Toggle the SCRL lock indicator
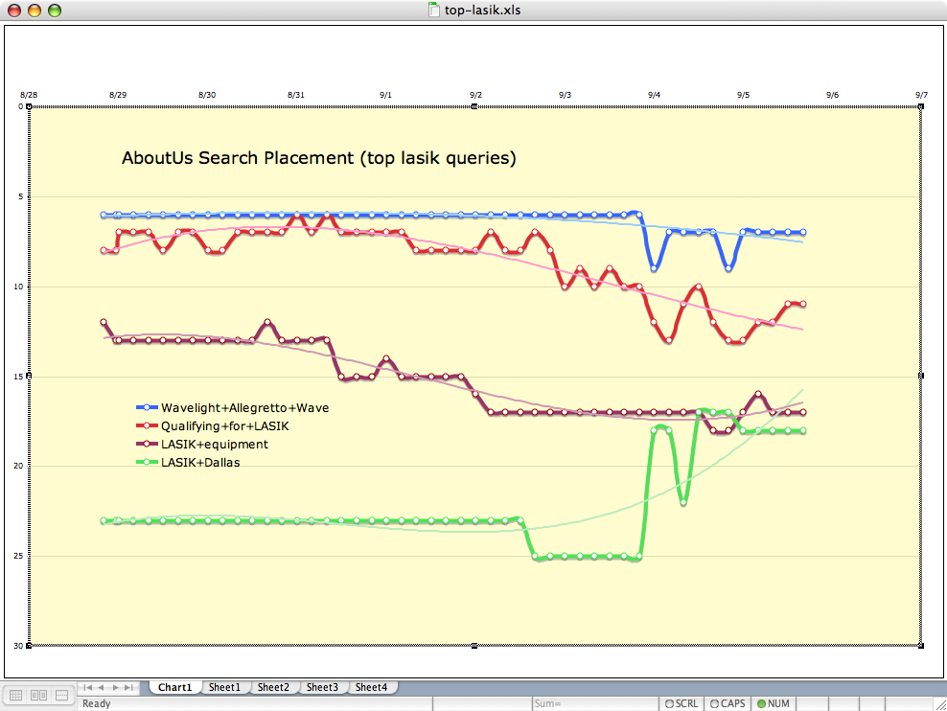947x711 pixels. click(x=681, y=703)
